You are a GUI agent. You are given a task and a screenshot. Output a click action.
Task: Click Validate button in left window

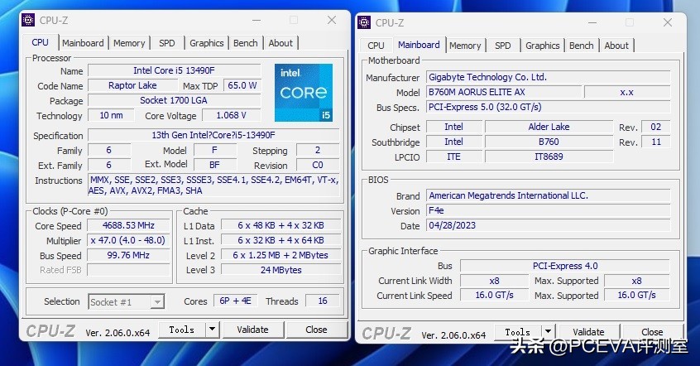tap(252, 330)
